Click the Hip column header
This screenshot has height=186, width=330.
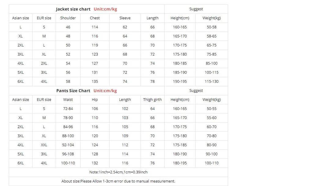pyautogui.click(x=95, y=100)
